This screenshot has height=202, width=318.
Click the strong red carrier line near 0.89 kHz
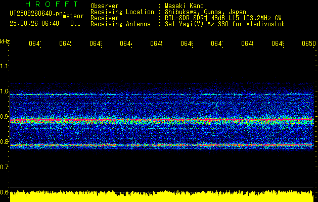coord(162,120)
